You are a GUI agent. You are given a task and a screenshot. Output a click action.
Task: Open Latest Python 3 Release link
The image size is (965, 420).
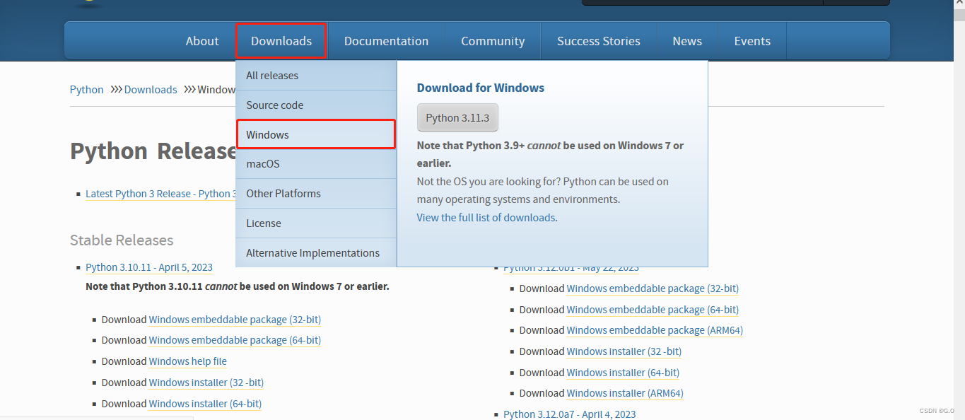pos(161,194)
